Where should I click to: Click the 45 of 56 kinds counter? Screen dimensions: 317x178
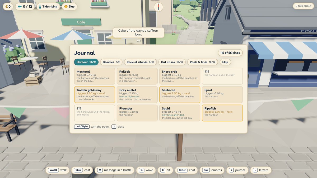click(230, 53)
